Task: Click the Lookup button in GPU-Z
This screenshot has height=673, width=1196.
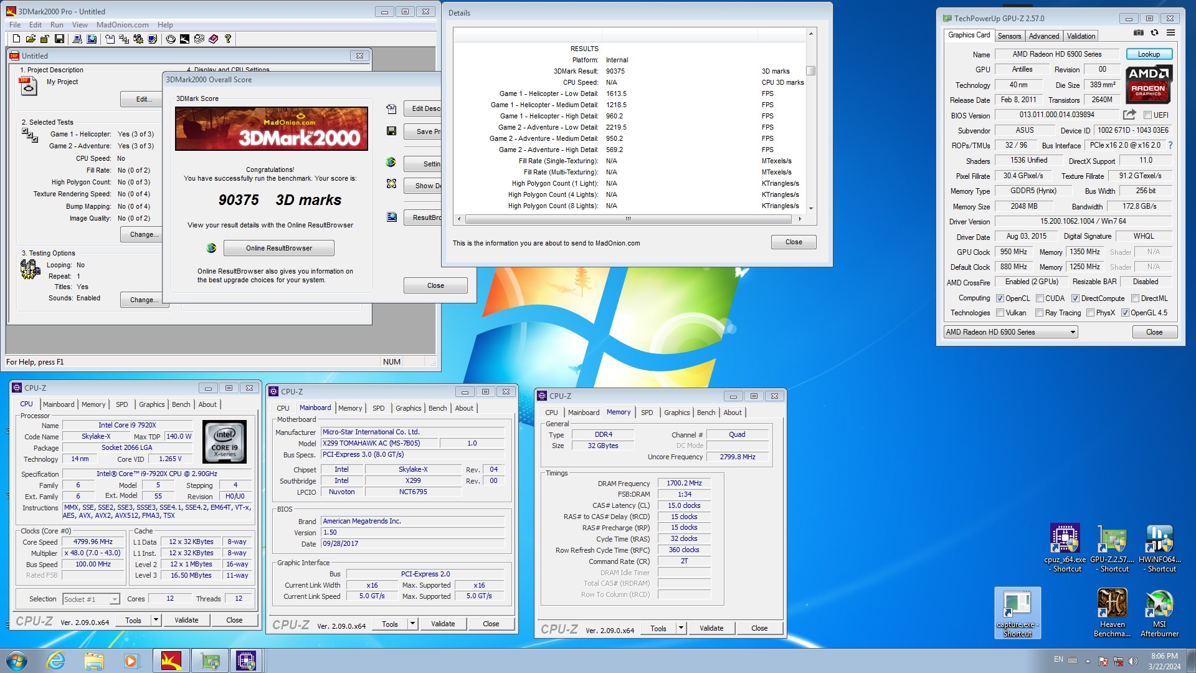Action: 1149,54
